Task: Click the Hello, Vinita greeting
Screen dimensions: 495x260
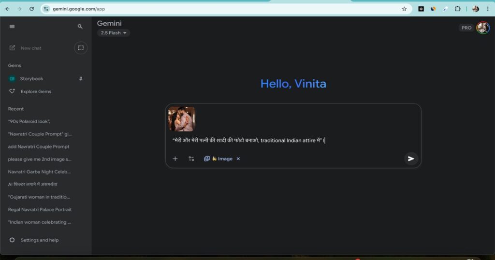Action: 293,84
